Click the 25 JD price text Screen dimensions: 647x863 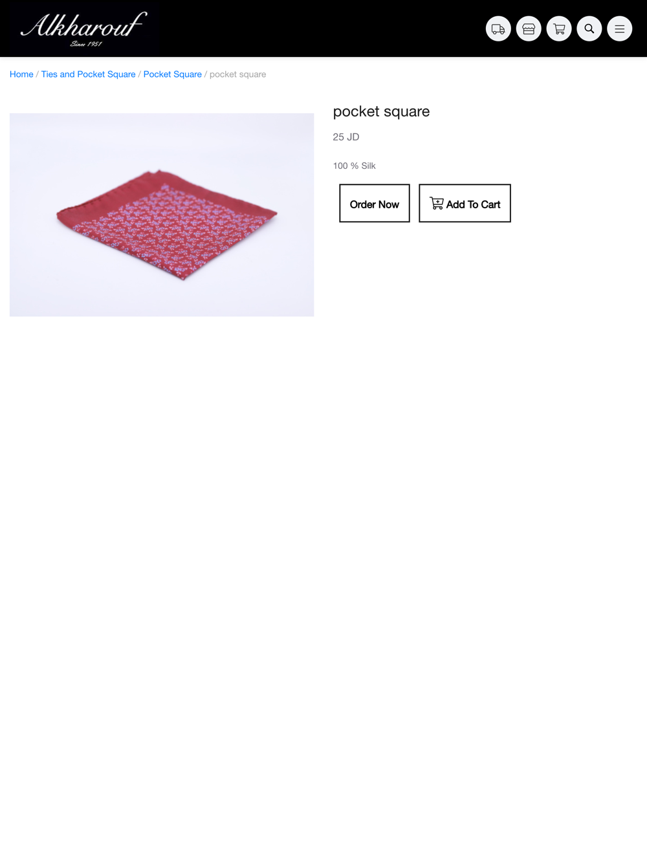click(x=346, y=137)
